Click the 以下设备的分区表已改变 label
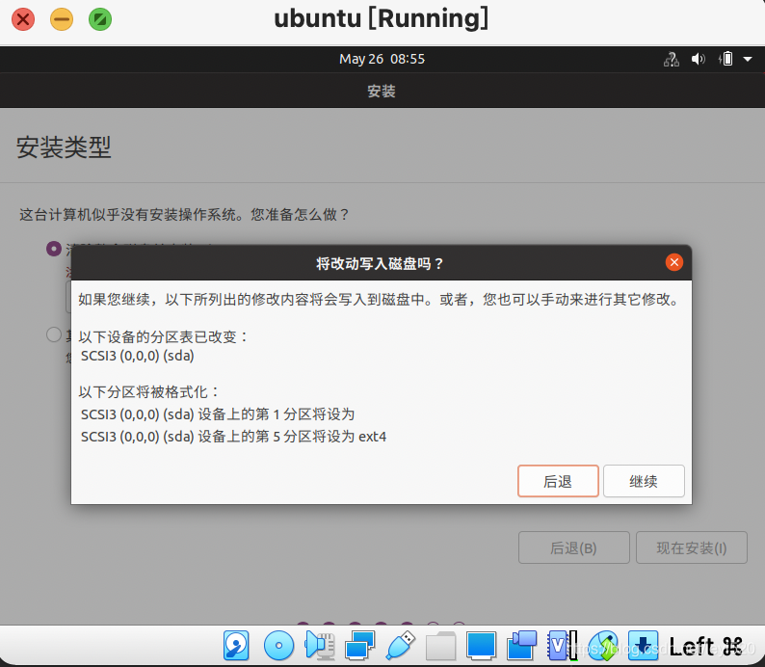The height and width of the screenshot is (667, 765). [164, 336]
